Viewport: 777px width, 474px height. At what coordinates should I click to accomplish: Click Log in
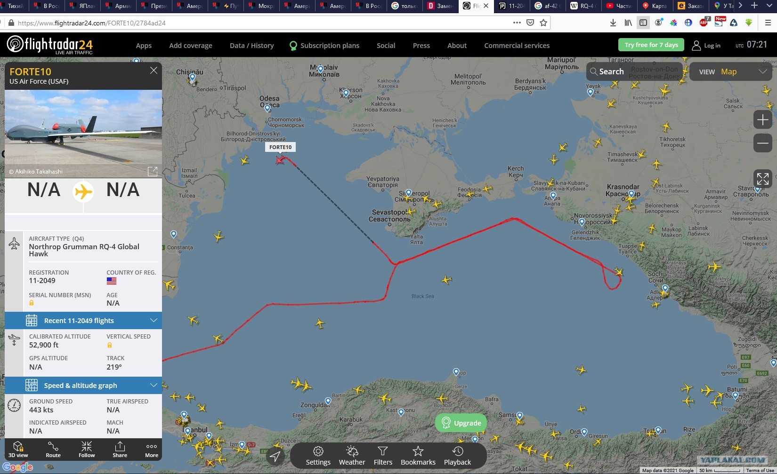coord(706,45)
